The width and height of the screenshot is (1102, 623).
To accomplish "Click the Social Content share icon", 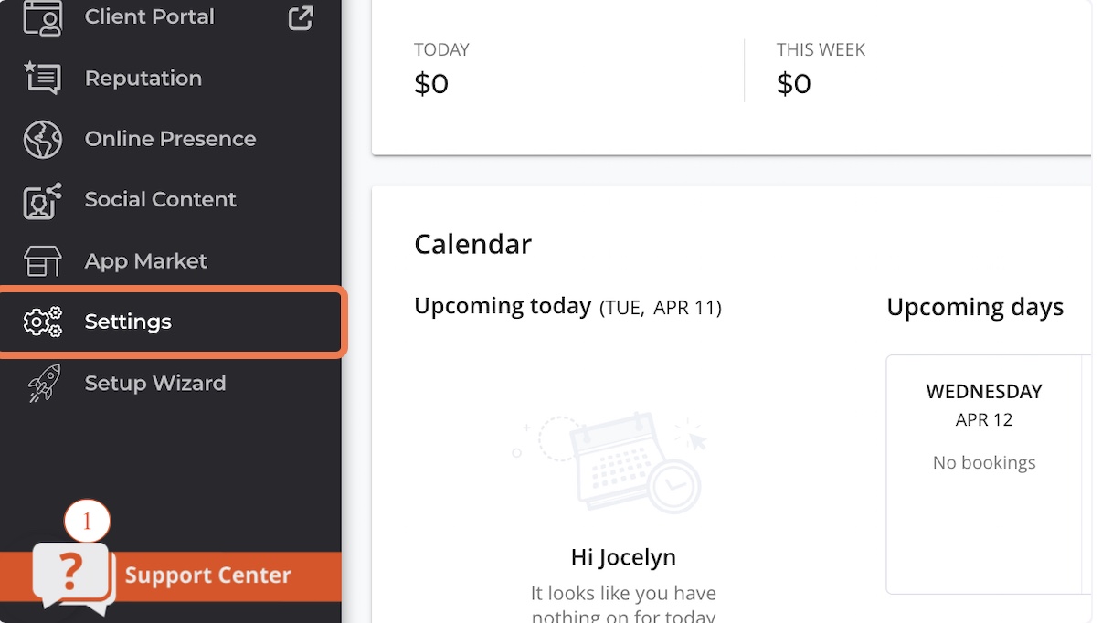I will [x=42, y=200].
